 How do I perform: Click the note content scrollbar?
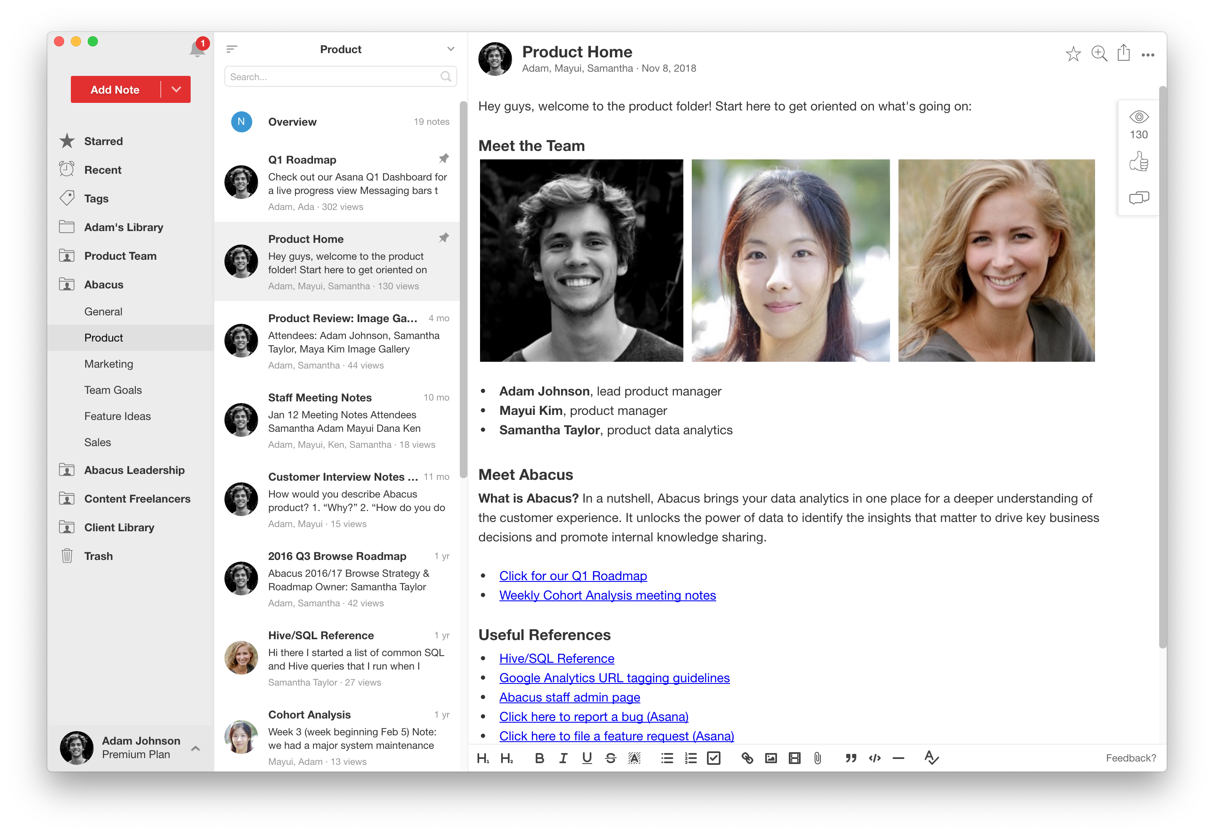coord(1162,367)
